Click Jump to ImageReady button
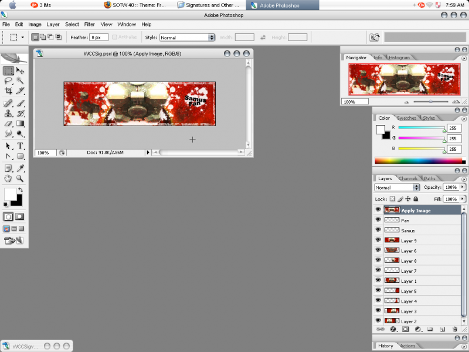Viewport: 469px width, 352px height. click(13, 241)
